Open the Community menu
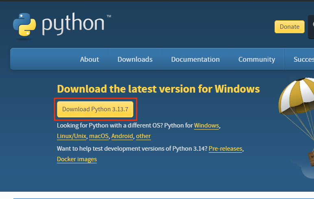This screenshot has width=314, height=199. [257, 59]
